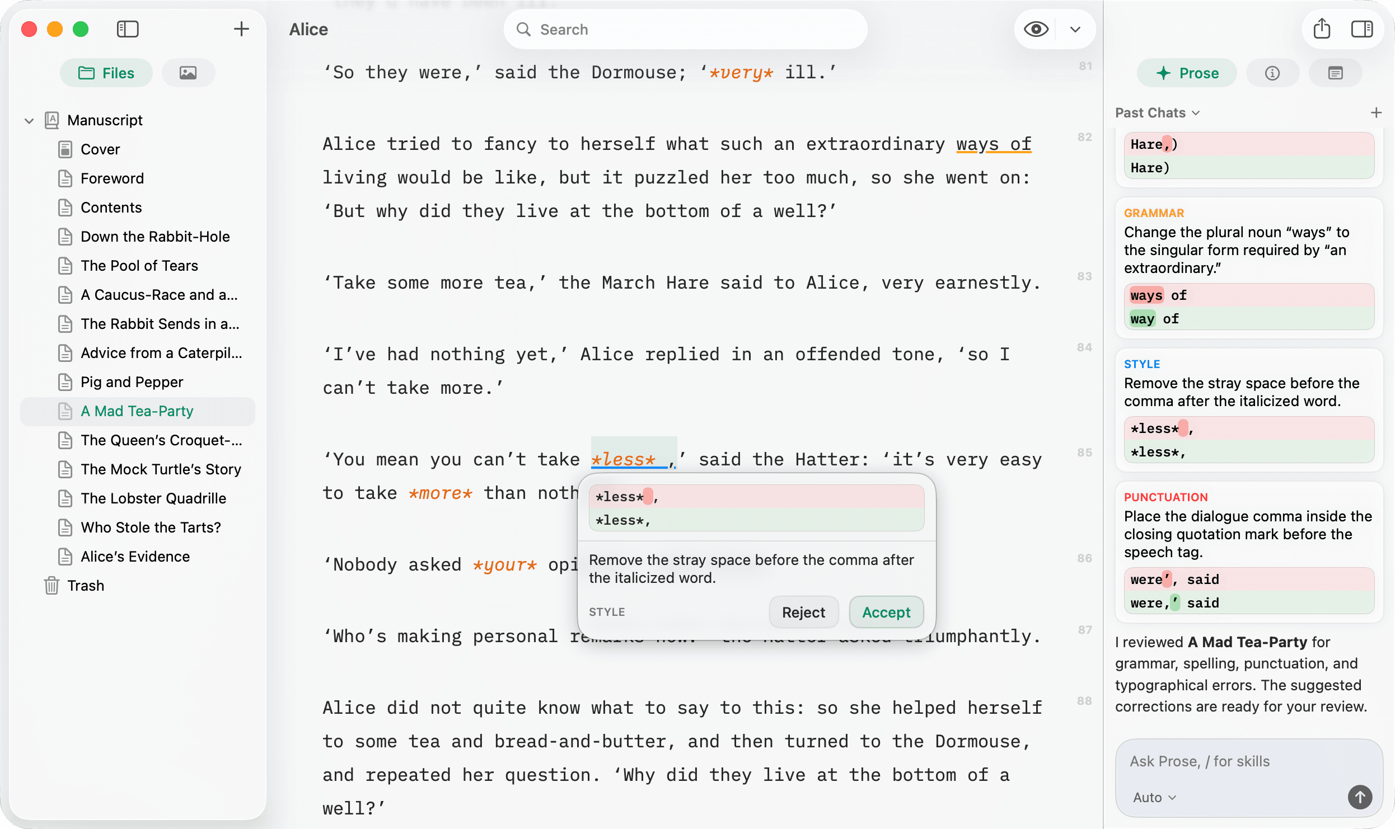Viewport: 1395px width, 829px height.
Task: Collapse the Manuscript tree
Action: point(29,120)
